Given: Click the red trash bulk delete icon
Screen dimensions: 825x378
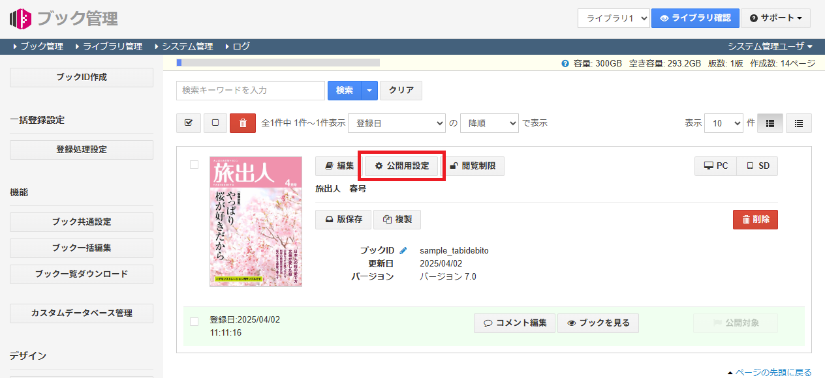Looking at the screenshot, I should click(x=243, y=123).
